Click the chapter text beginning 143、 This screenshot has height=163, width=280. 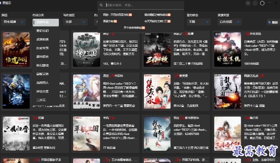coord(112,64)
